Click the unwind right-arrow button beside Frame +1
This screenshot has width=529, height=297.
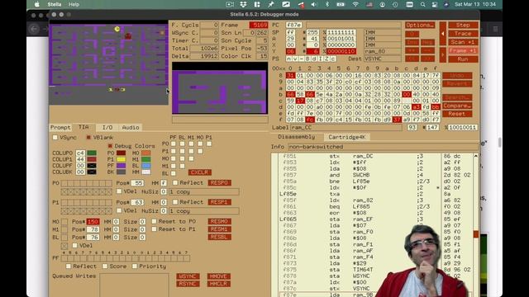[443, 54]
